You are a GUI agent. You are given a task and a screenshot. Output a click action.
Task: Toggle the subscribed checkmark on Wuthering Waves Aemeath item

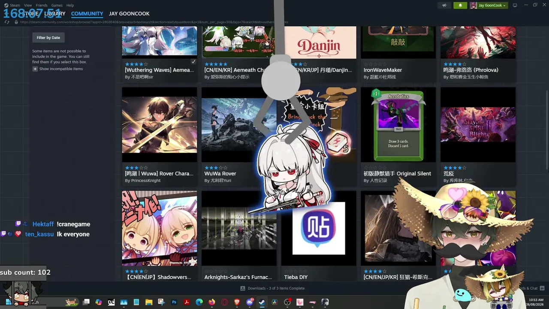[193, 62]
